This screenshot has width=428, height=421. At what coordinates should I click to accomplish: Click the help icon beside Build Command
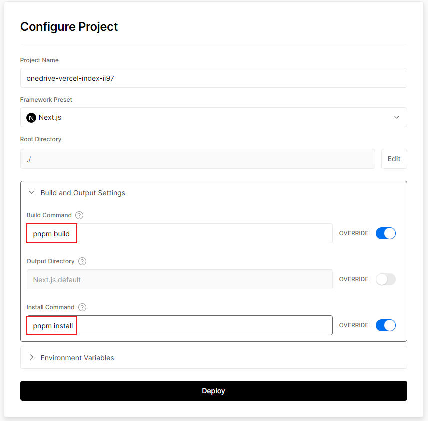point(79,215)
